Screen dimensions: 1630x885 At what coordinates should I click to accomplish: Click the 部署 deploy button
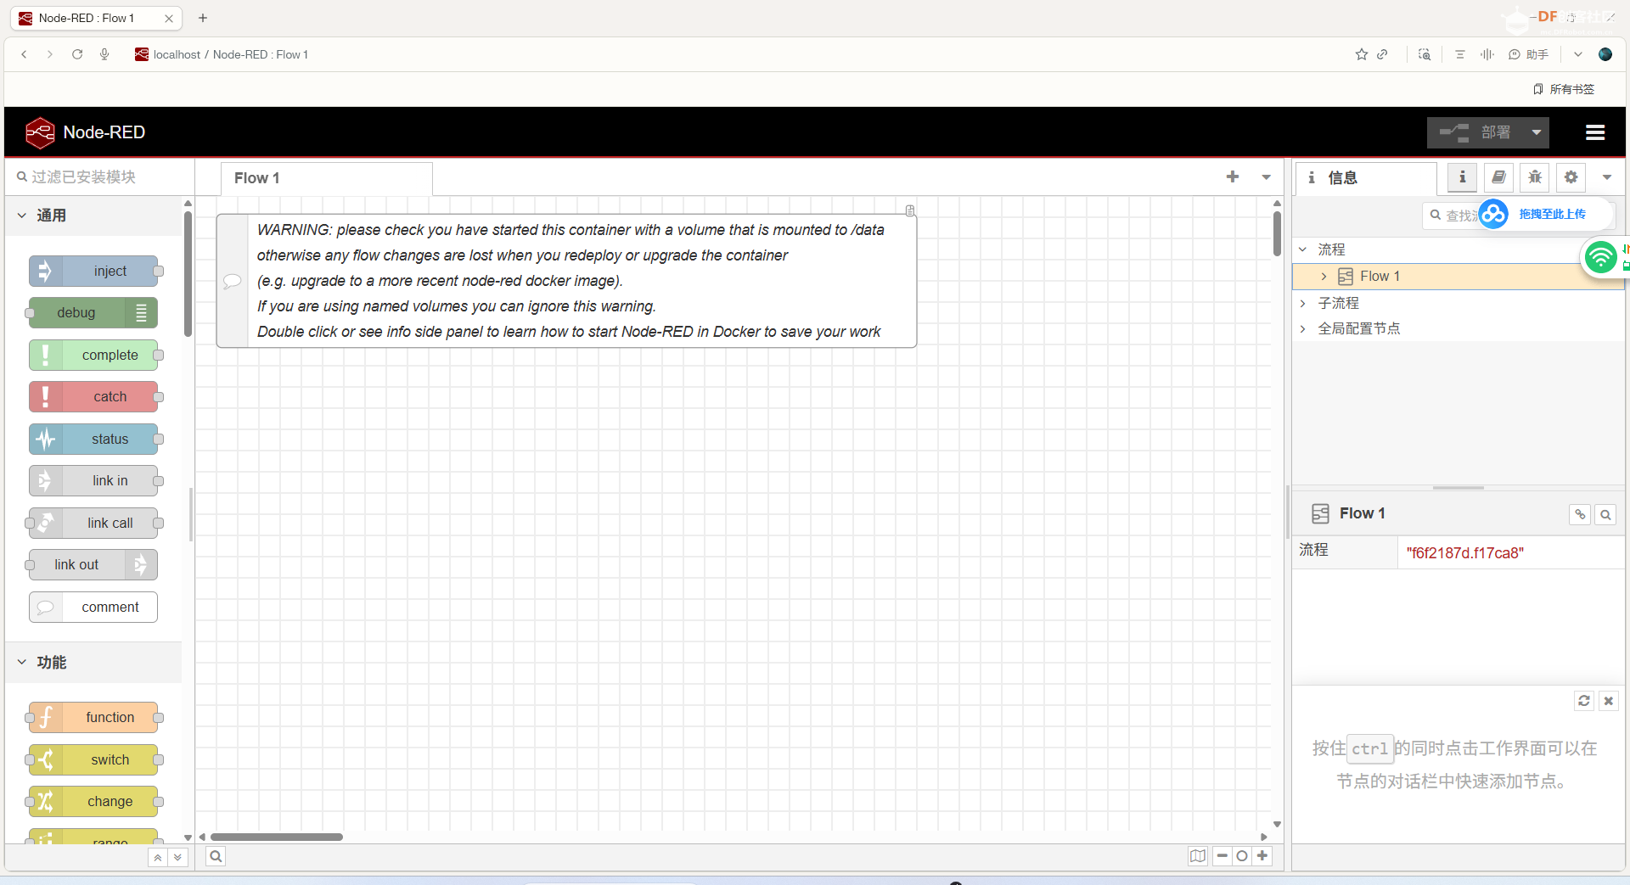point(1475,132)
